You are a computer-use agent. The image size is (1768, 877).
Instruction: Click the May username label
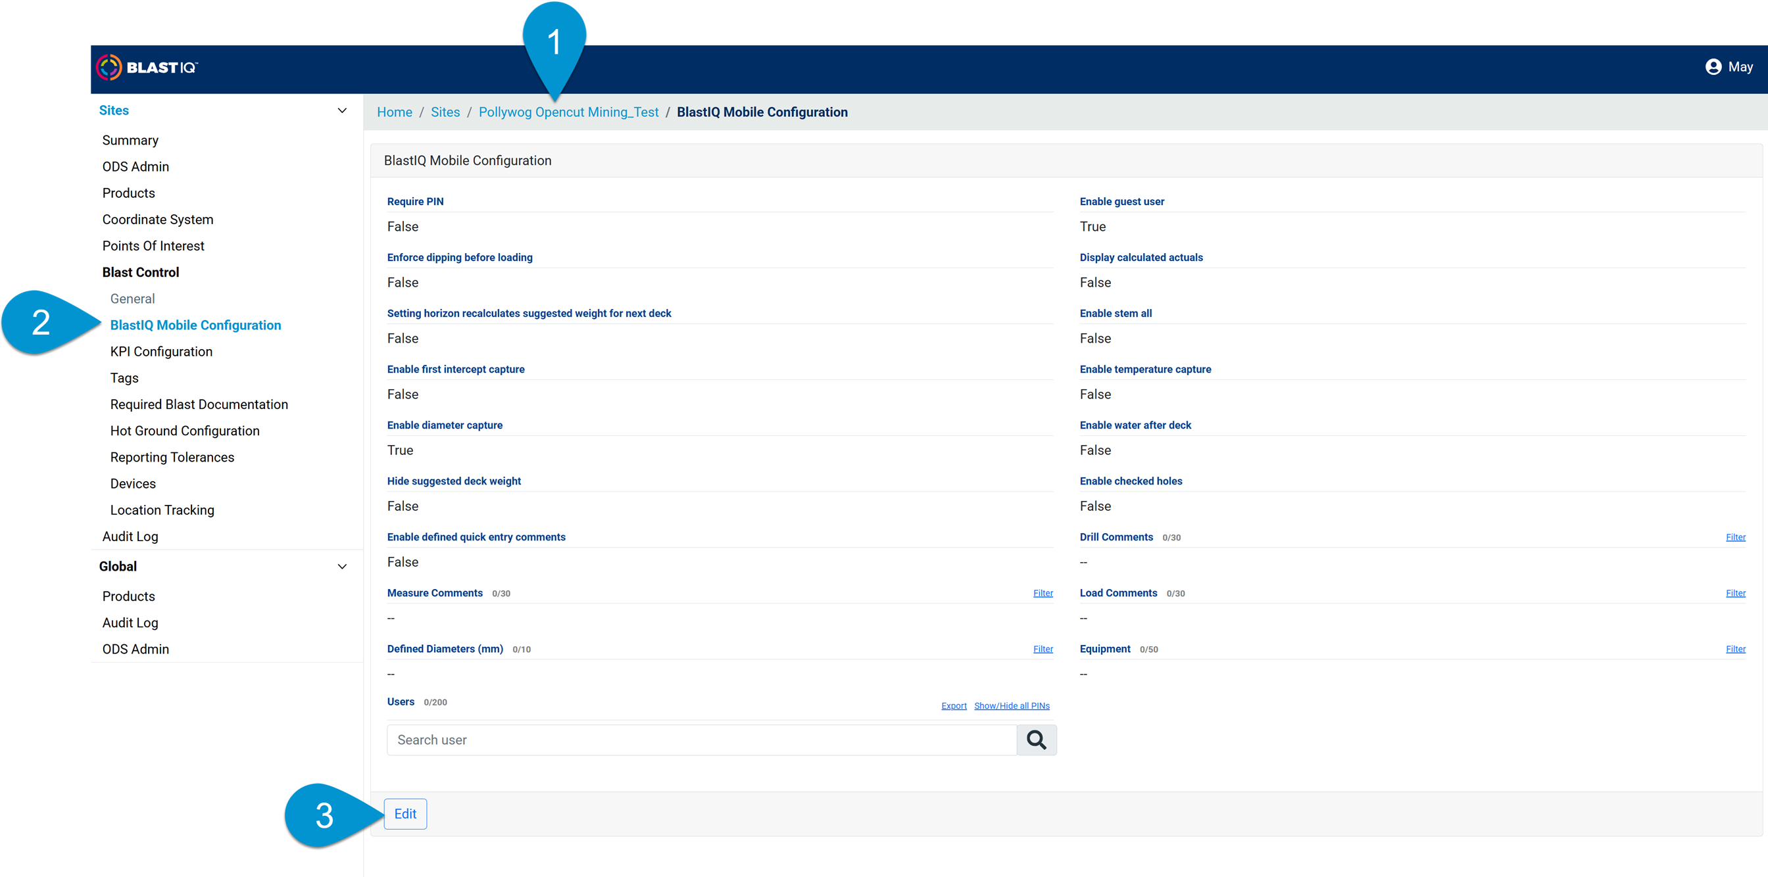(x=1740, y=66)
